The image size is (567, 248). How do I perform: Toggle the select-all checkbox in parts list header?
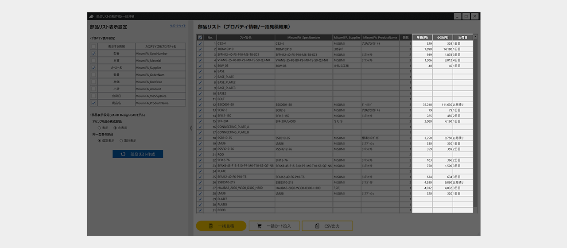(x=200, y=38)
